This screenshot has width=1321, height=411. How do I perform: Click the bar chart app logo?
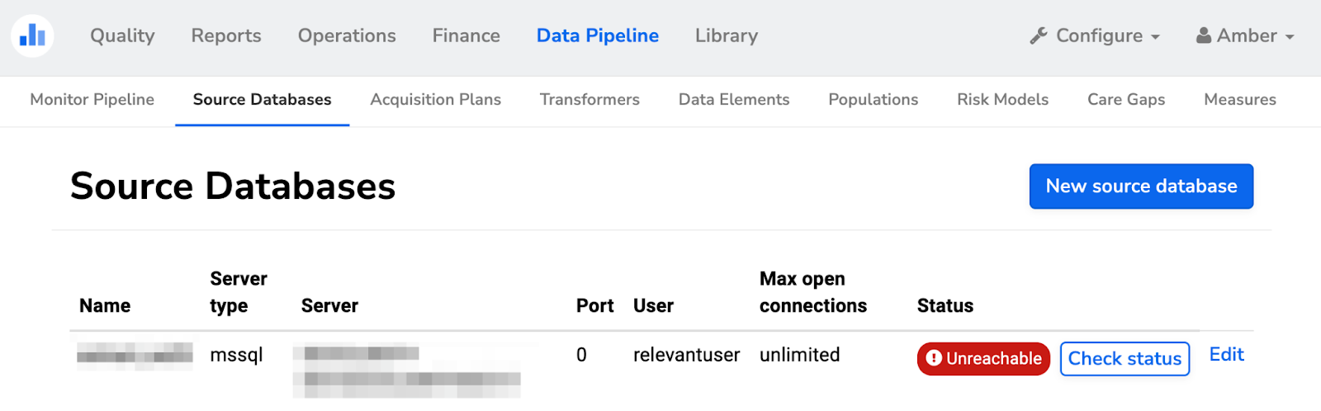(x=32, y=35)
